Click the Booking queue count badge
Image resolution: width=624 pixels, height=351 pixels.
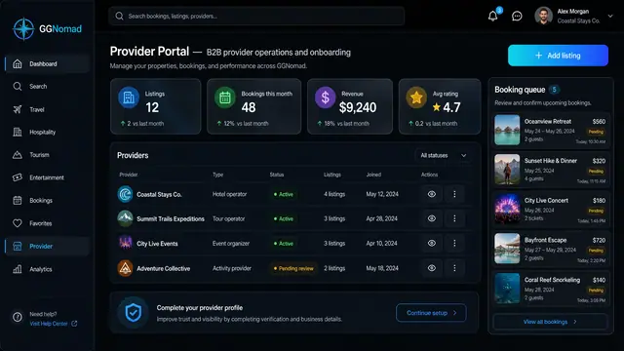click(554, 90)
